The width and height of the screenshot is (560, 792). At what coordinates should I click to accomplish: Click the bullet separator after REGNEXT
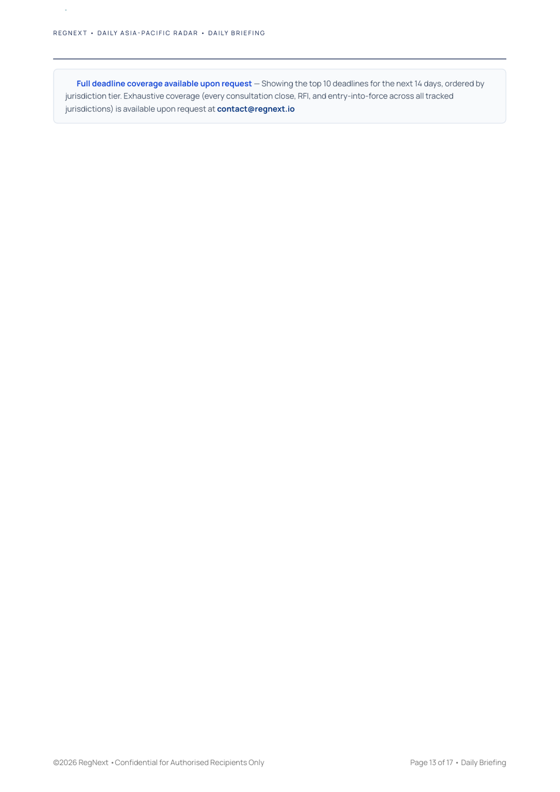(x=92, y=33)
